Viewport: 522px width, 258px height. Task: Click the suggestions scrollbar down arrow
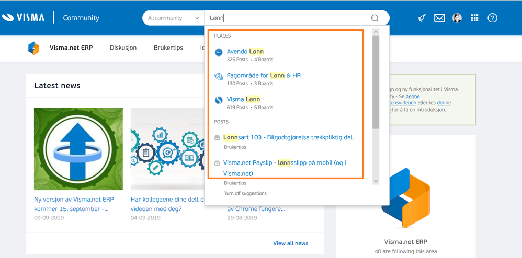pos(376,181)
